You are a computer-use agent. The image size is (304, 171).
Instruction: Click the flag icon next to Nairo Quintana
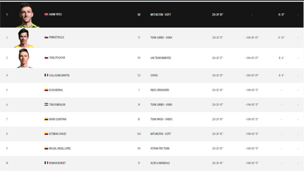(46, 119)
